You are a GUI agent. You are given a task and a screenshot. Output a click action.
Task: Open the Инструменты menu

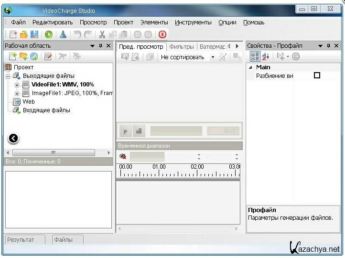click(x=193, y=22)
